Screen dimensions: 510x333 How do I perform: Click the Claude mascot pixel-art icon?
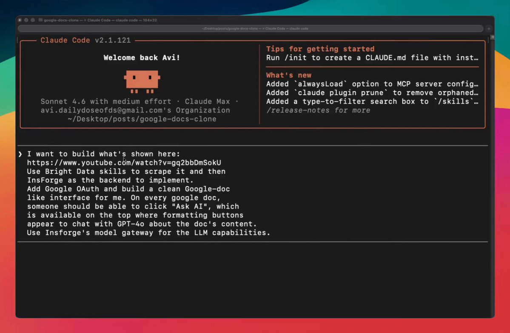[x=142, y=81]
